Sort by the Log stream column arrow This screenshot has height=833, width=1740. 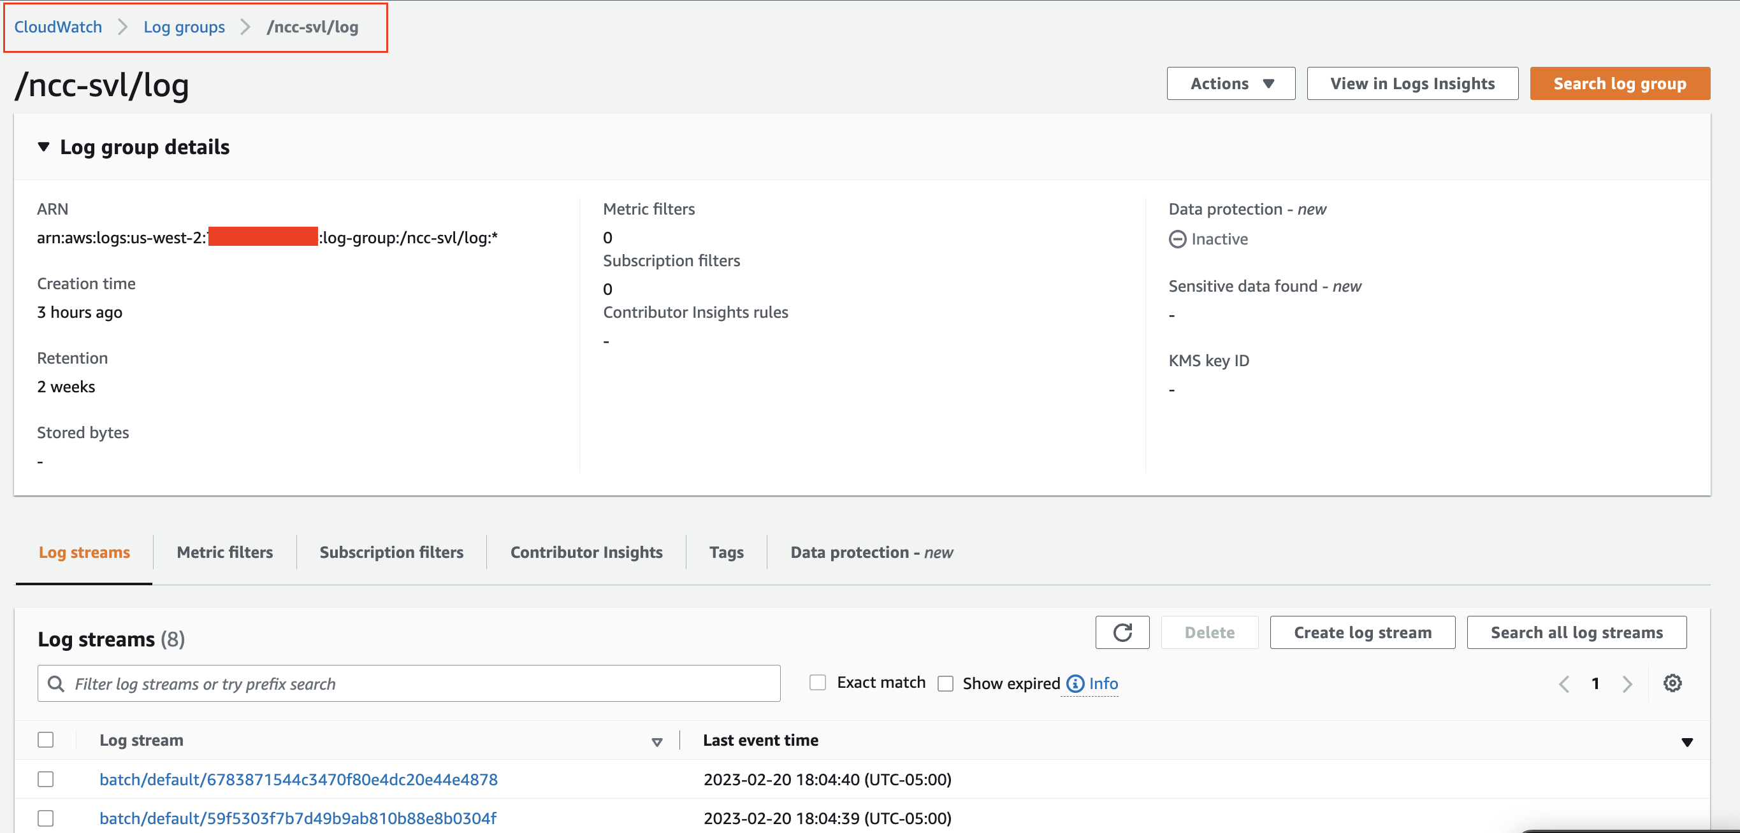click(656, 742)
